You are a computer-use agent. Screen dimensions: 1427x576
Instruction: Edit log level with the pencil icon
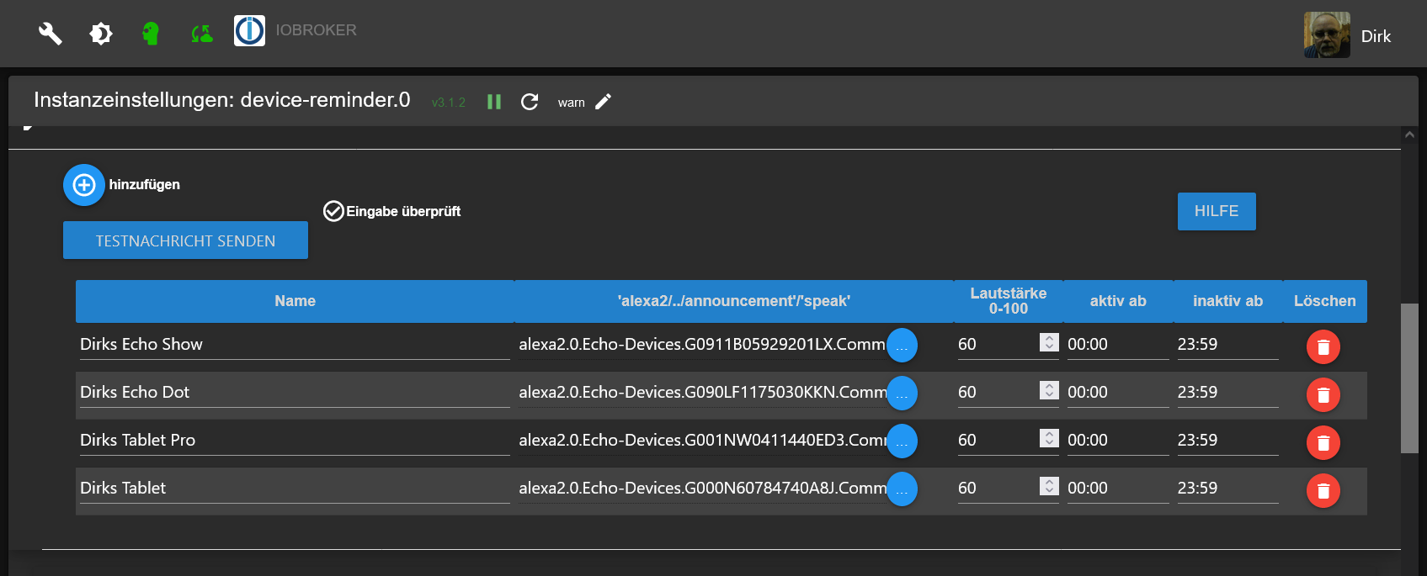click(604, 102)
